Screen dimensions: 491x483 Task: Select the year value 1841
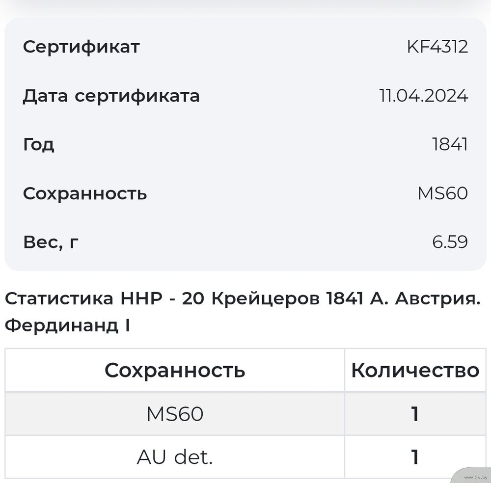coord(450,145)
